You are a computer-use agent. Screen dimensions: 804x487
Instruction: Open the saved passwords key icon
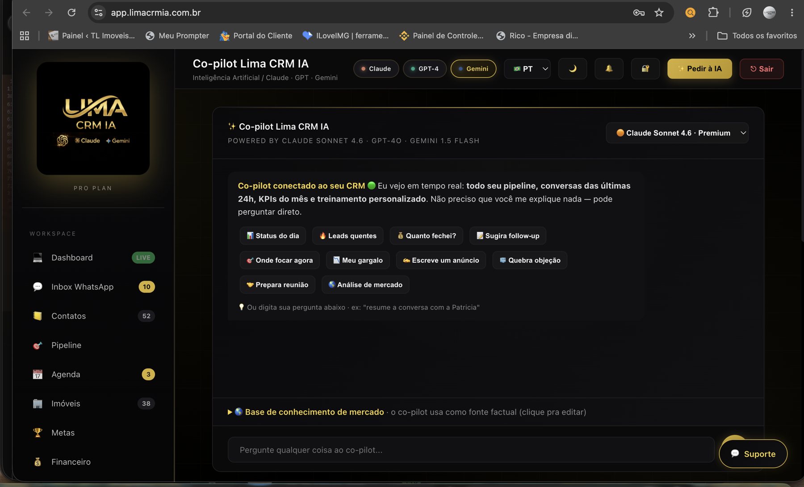[x=639, y=13]
